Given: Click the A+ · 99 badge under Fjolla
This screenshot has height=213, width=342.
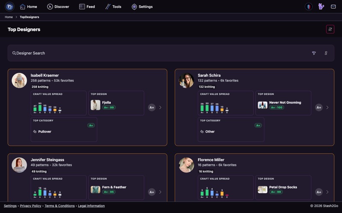Looking at the screenshot, I should [x=109, y=107].
